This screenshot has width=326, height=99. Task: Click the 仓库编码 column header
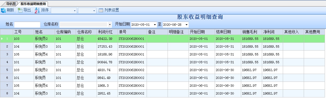click(65, 32)
